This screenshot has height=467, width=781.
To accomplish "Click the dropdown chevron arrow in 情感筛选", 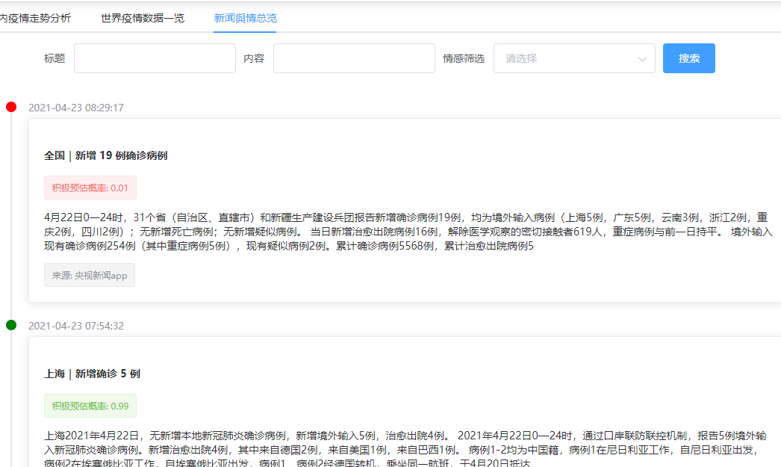I will [x=642, y=59].
